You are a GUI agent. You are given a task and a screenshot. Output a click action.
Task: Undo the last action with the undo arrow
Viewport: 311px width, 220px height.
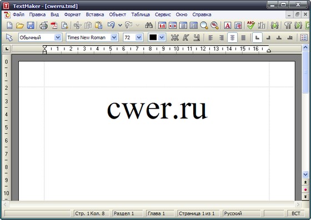(111, 25)
